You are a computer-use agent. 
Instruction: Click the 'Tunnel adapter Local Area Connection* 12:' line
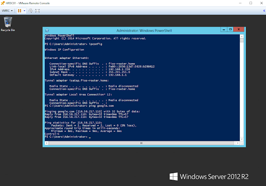tap(78, 95)
